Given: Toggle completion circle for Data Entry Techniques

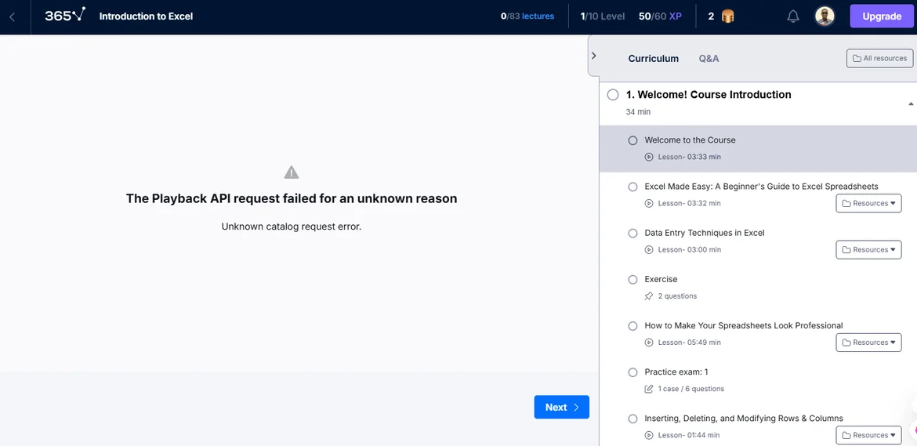Looking at the screenshot, I should coord(632,234).
